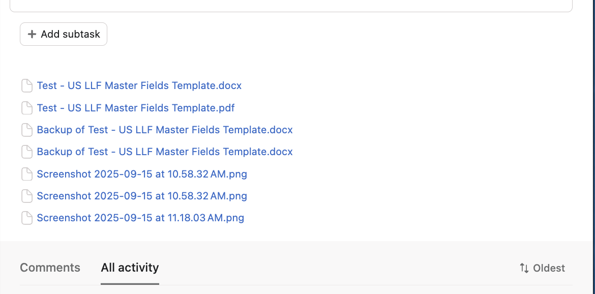Switch to the Comments tab

50,268
